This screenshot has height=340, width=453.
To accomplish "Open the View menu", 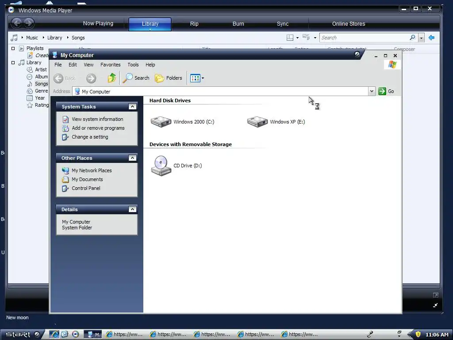I will [88, 65].
